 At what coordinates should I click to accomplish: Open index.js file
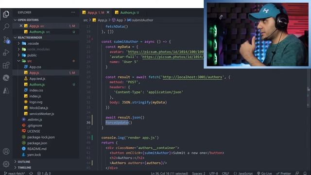(x=35, y=96)
